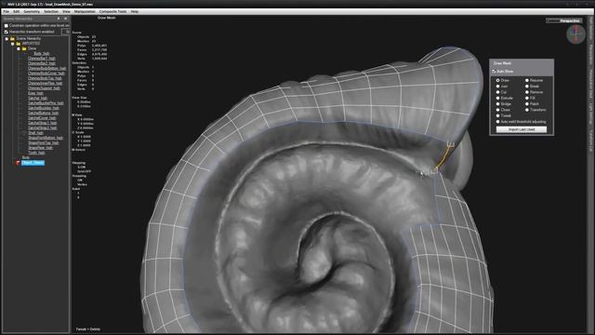
Task: Select the Tweak radio option
Action: [x=498, y=115]
